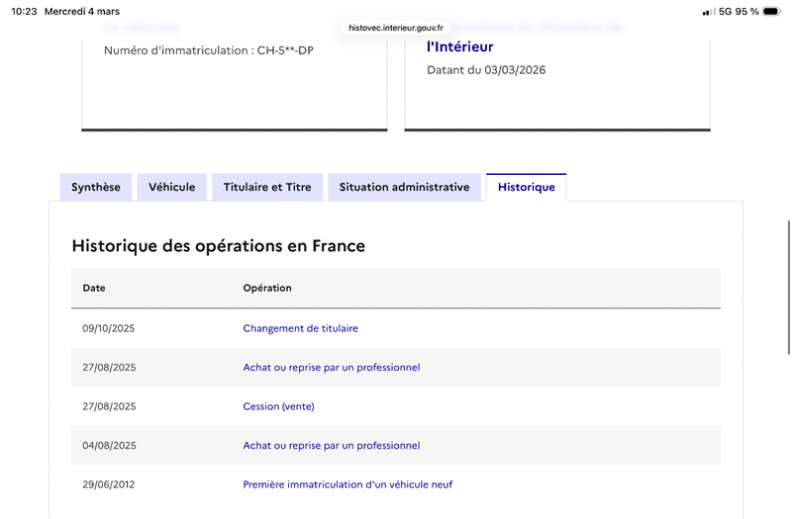Click the Date column header
Viewport: 792px width, 519px height.
pos(94,289)
